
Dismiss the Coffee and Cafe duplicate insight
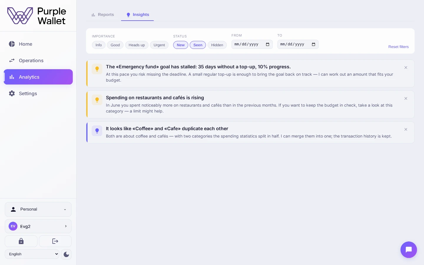406,130
